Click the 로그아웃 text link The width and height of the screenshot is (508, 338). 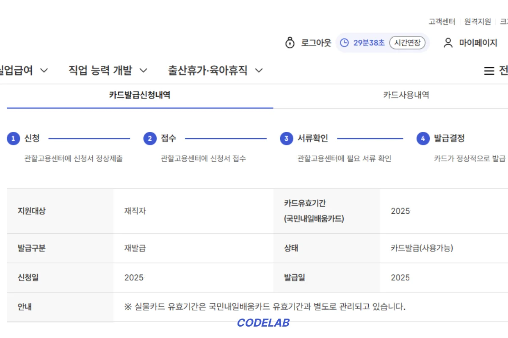point(316,43)
